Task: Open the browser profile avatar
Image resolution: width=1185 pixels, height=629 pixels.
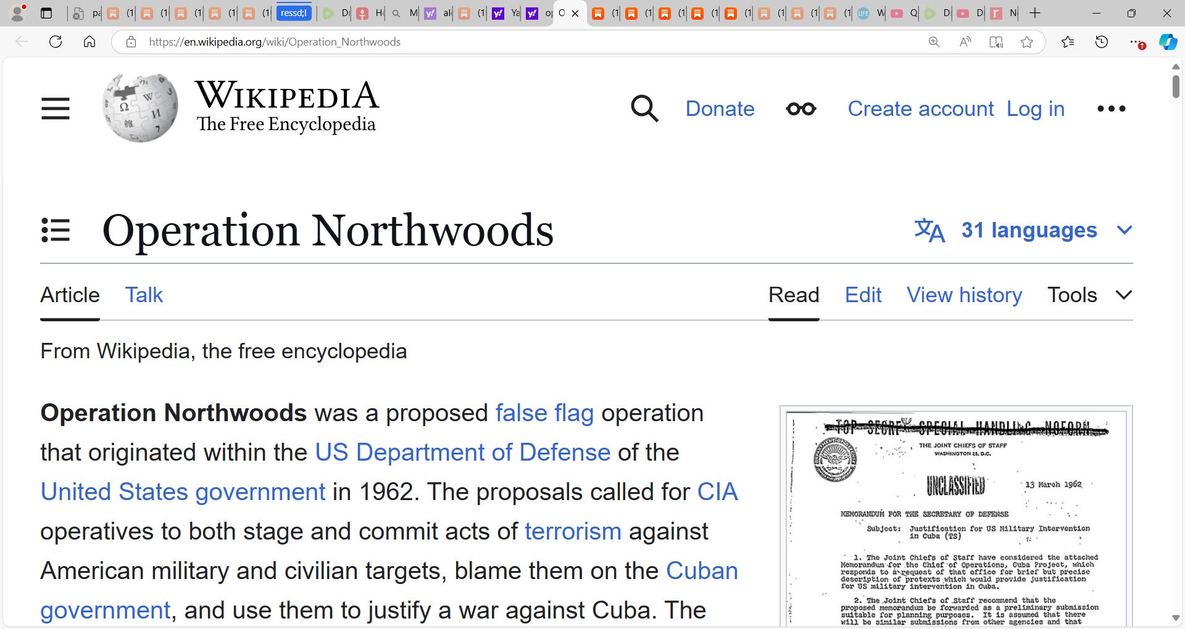Action: (x=18, y=13)
